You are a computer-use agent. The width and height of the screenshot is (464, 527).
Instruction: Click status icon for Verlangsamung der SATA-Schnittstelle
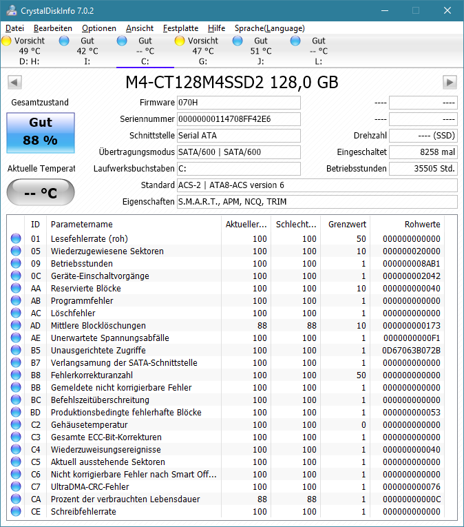click(16, 362)
